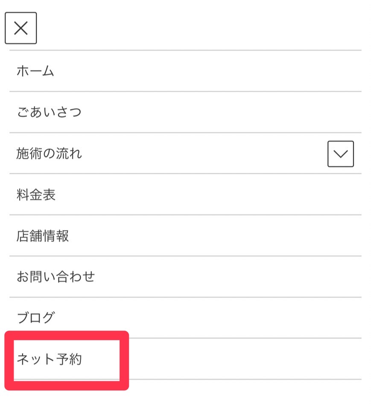
Task: Click the ホーム link text
Action: click(x=35, y=71)
